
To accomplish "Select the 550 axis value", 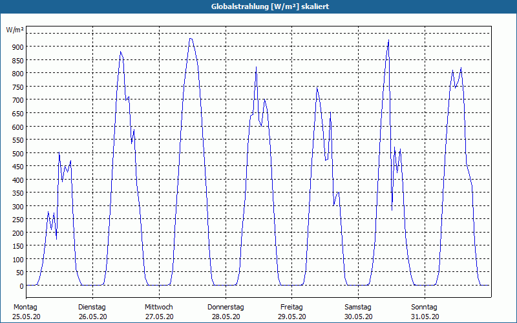I will (x=17, y=140).
